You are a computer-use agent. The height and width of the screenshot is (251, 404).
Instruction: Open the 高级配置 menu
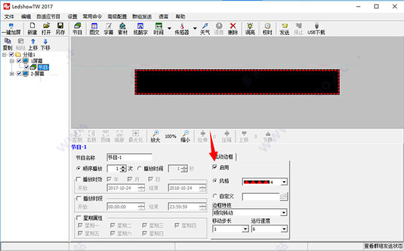117,17
